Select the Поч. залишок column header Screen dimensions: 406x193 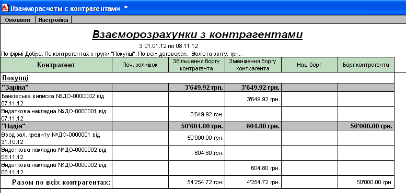tap(140, 65)
